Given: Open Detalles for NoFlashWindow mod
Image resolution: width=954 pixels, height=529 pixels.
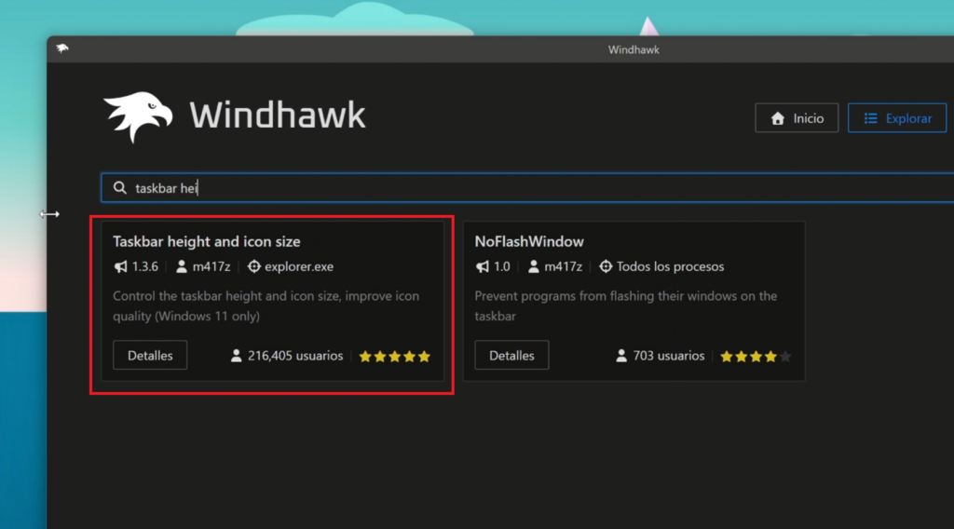Looking at the screenshot, I should point(511,355).
